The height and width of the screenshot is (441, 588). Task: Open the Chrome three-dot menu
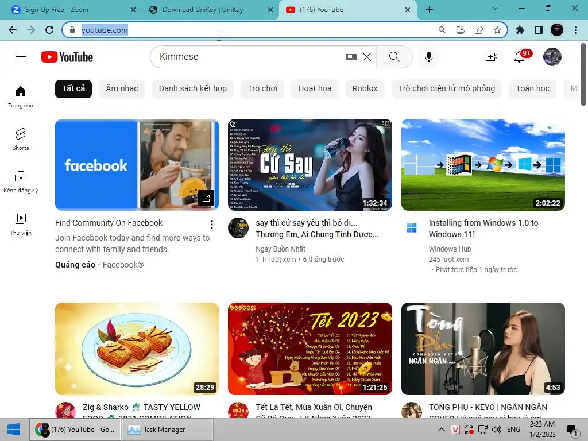(575, 30)
